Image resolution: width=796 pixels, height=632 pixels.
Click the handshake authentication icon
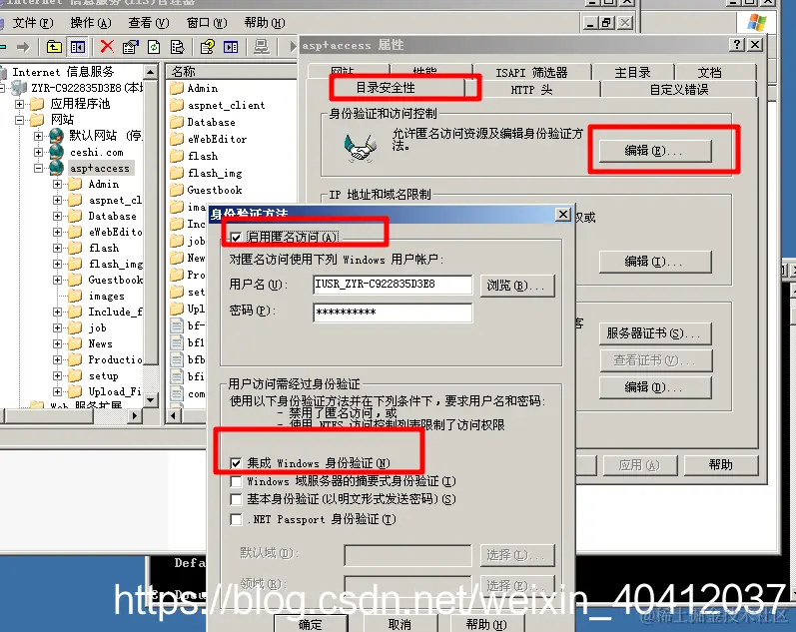(361, 148)
